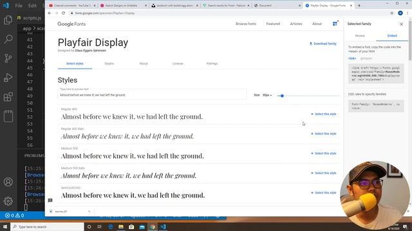Click designer name Claus Eggers Sørensen
This screenshot has height=231, width=412.
[90, 51]
